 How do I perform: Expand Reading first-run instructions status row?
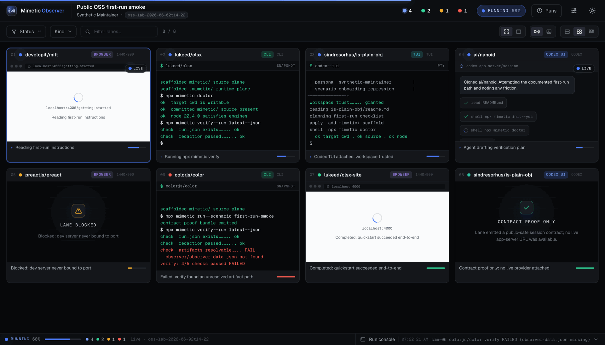tap(78, 147)
